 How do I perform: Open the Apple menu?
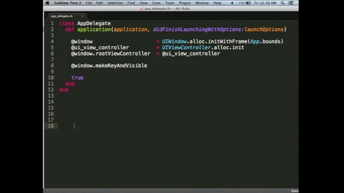tap(47, 3)
